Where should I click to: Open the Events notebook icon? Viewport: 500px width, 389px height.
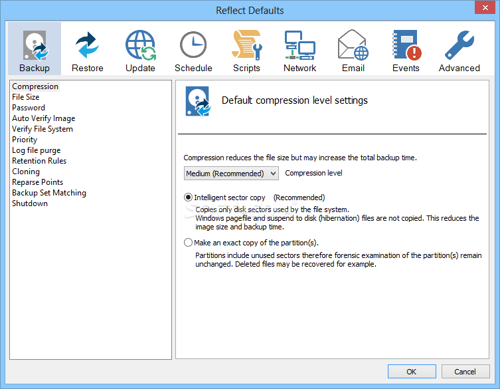coord(406,45)
